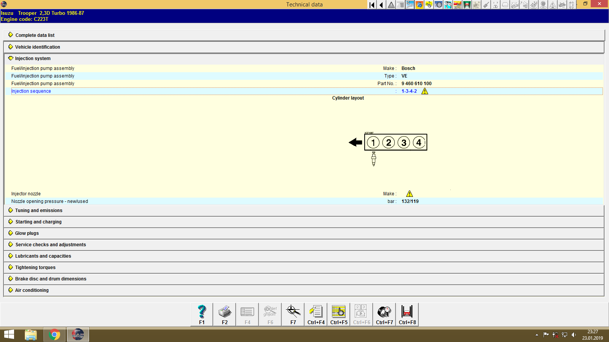Select the globe icon in the top toolbar
609x342 pixels.
point(419,5)
